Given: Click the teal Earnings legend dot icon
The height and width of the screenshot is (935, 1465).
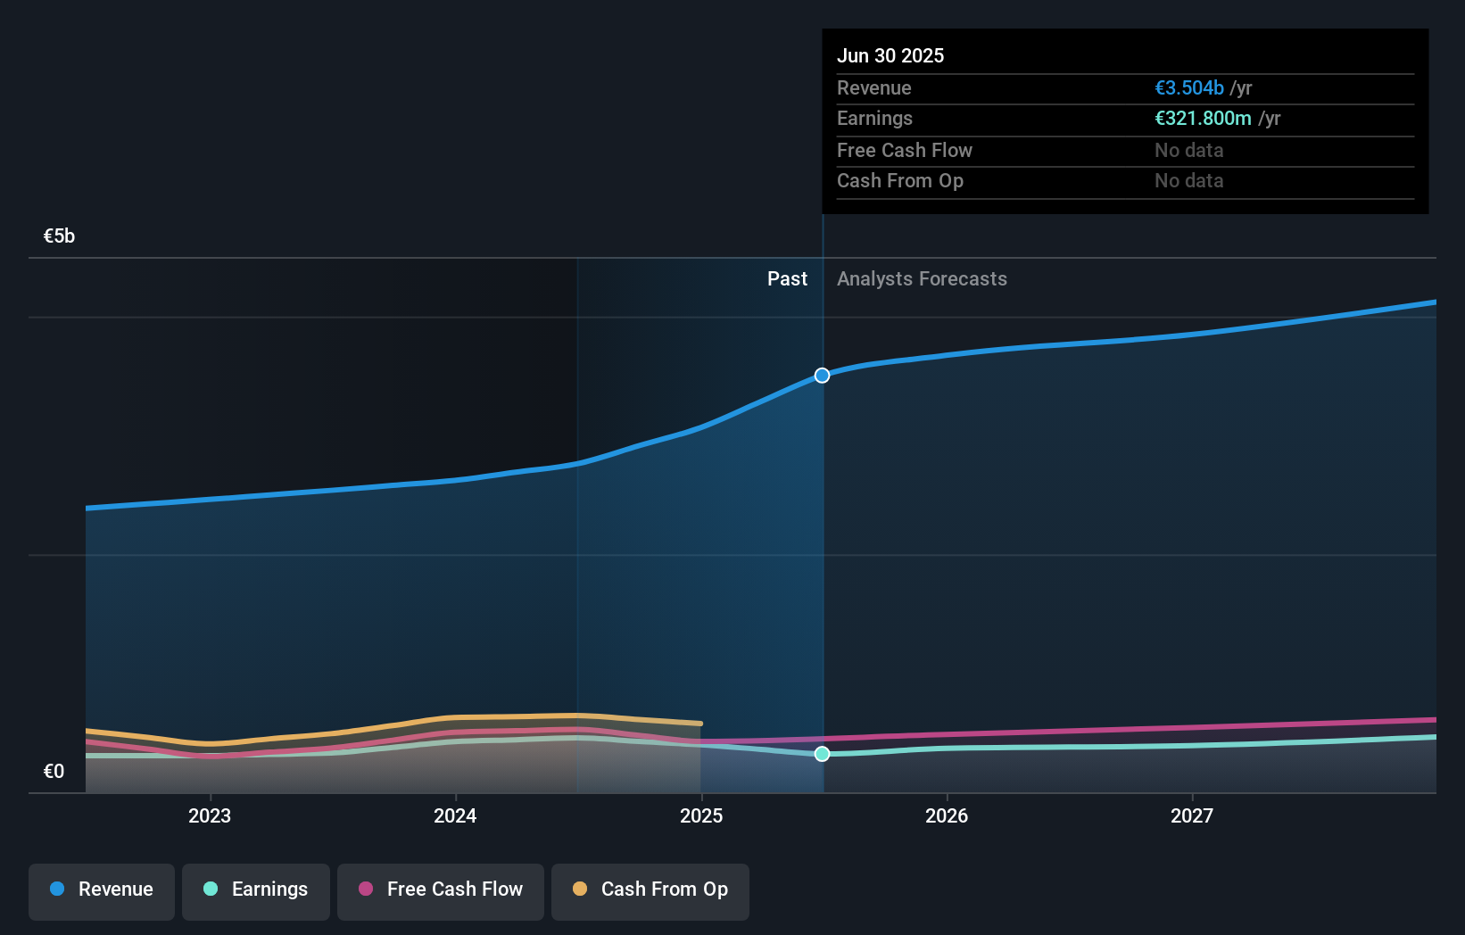Looking at the screenshot, I should [210, 889].
